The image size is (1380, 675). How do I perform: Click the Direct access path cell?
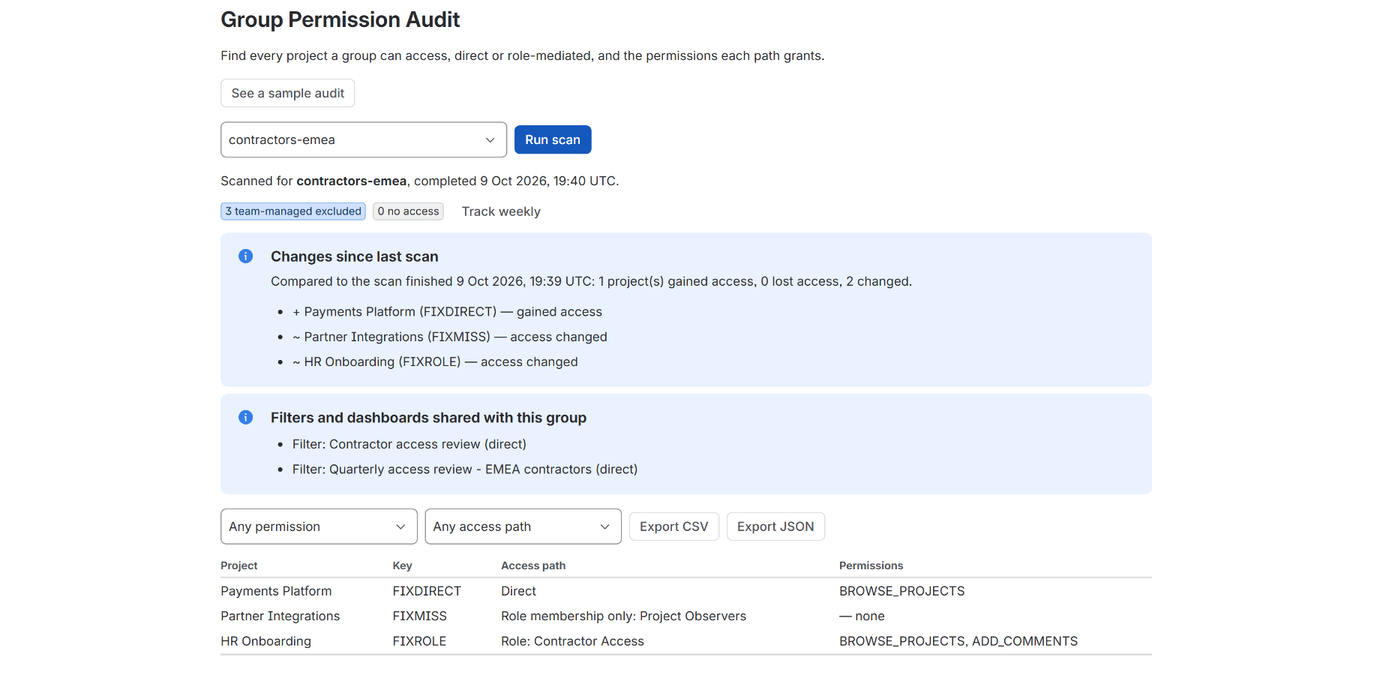click(519, 591)
